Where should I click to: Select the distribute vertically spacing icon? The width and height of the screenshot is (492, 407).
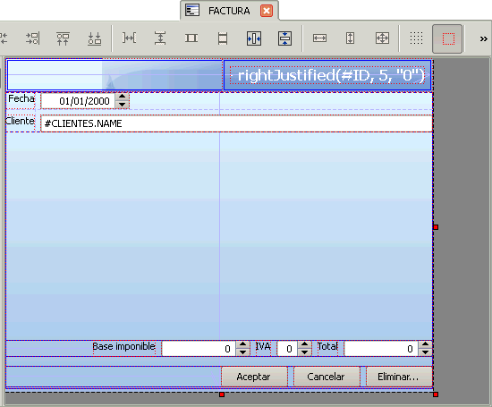tap(160, 38)
